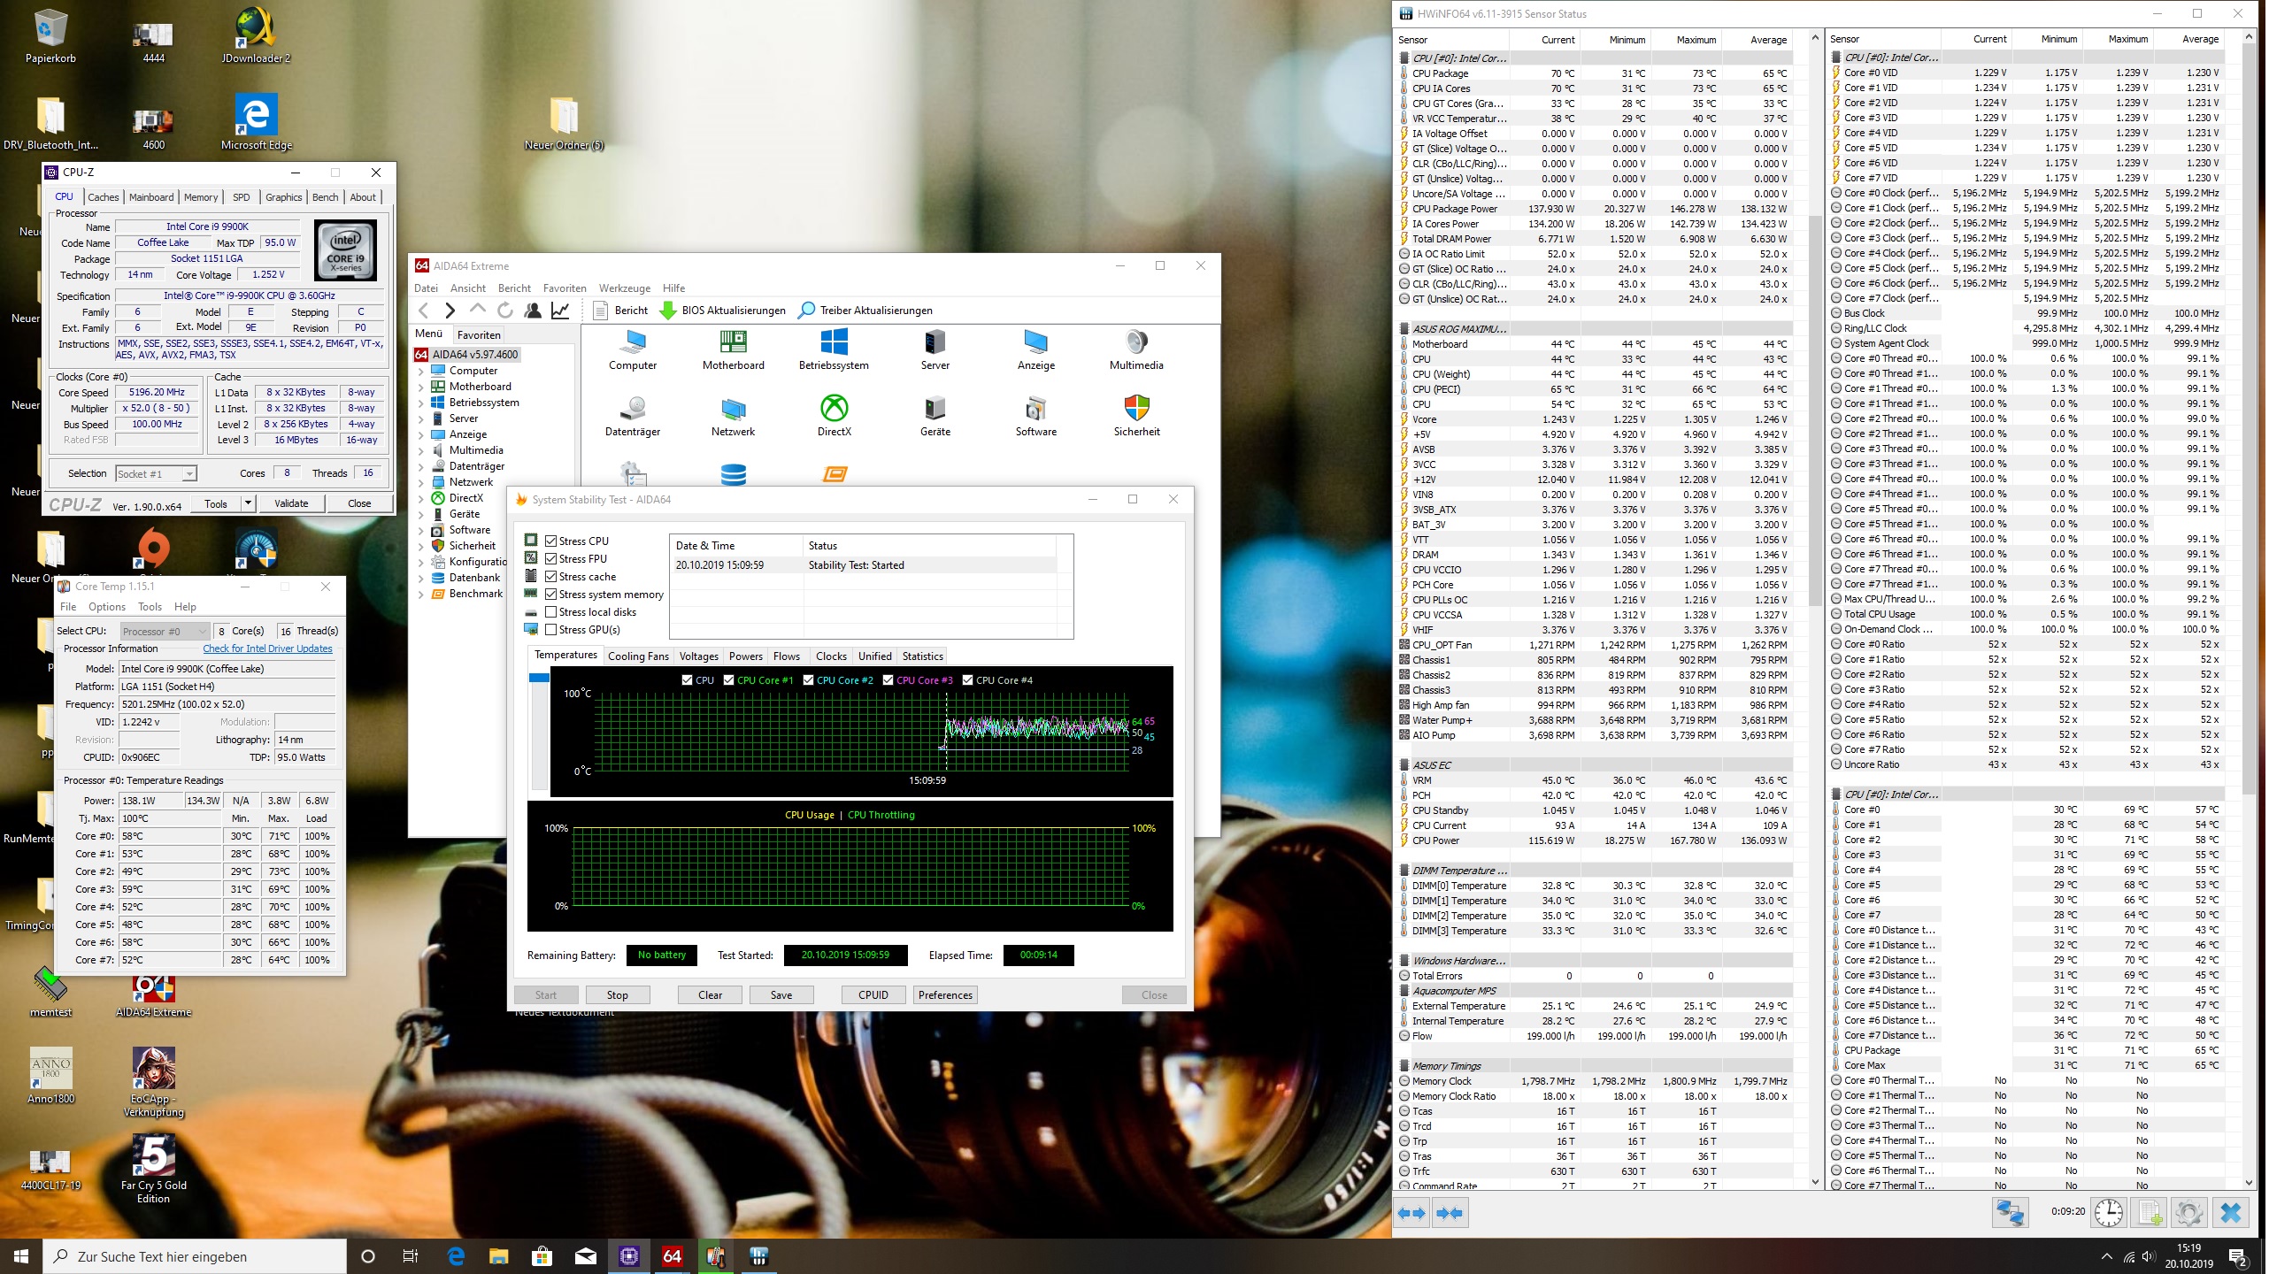Expand the Multimedia tree node in AIDA64
This screenshot has width=2269, height=1274.
pos(421,450)
